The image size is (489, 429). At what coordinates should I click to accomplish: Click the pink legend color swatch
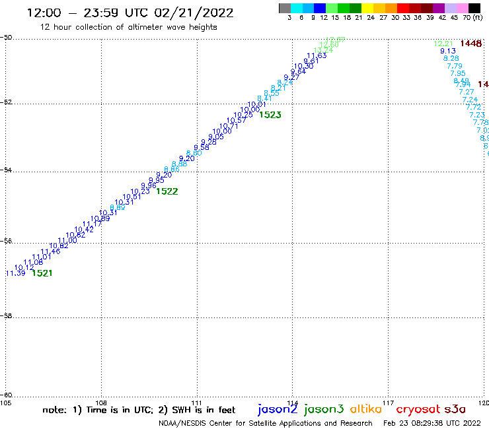pos(463,8)
